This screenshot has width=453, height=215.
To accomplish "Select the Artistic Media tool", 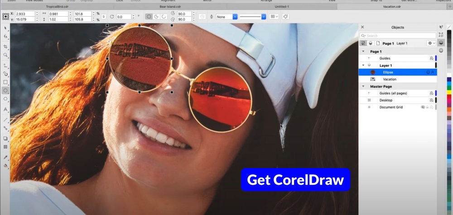I will pos(5,74).
